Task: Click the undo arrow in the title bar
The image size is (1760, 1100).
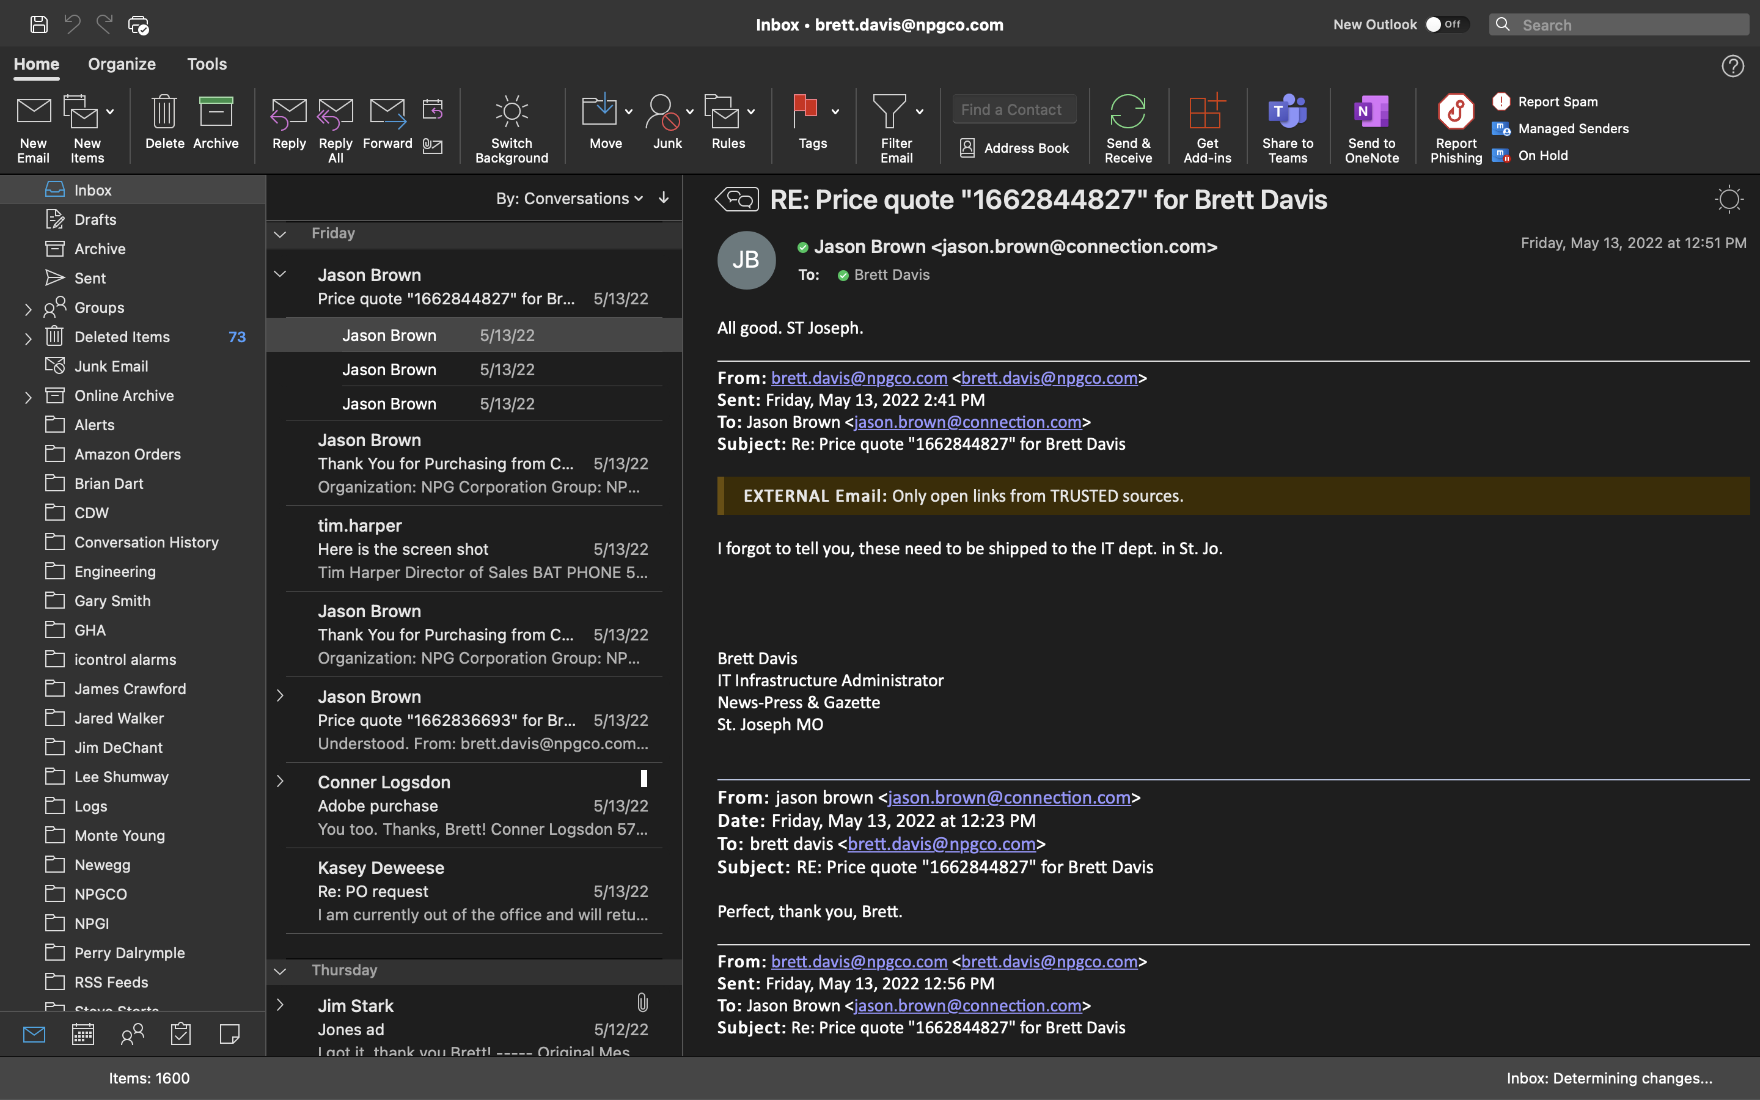Action: click(x=72, y=24)
